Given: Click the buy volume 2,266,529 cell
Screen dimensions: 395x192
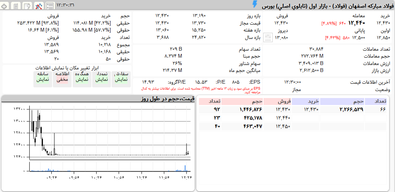Looking at the screenshot, I should (x=342, y=110).
